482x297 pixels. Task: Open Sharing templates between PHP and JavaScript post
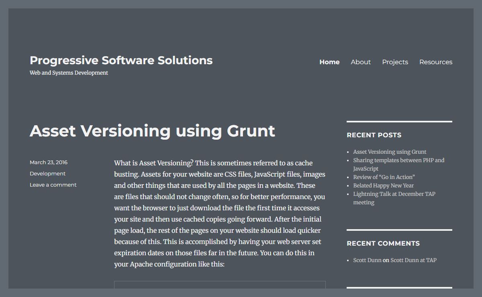point(398,160)
